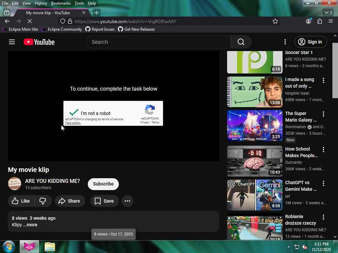Image resolution: width=338 pixels, height=253 pixels.
Task: Open the ChatGPT vs Gemini thumbnail
Action: pos(254,195)
